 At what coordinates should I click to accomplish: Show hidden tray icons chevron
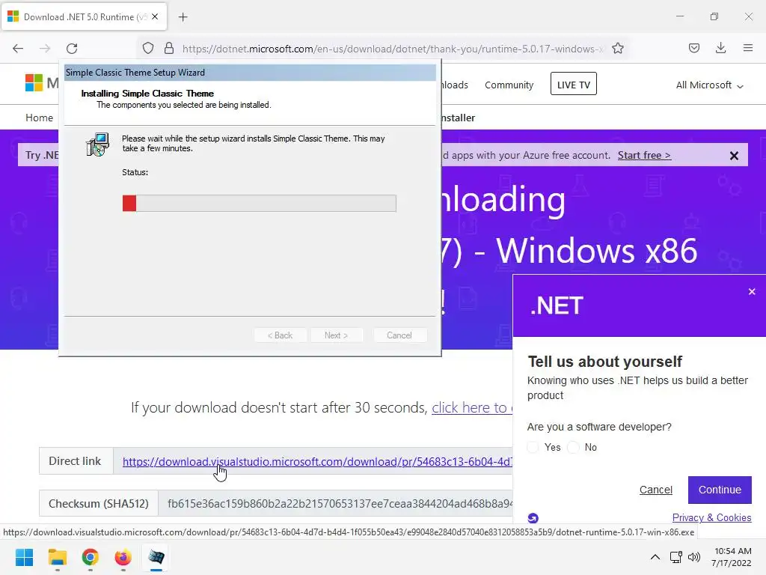[x=655, y=557]
